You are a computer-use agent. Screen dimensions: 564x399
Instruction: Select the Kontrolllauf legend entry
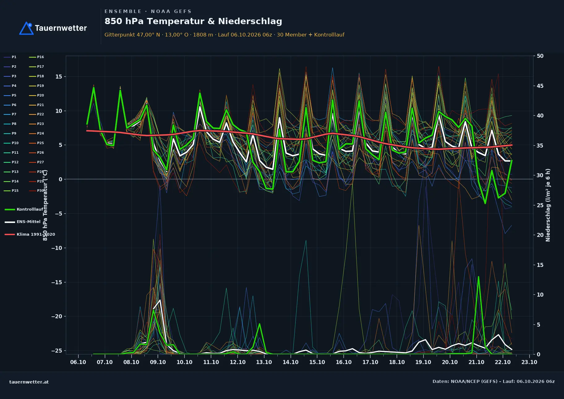click(24, 209)
